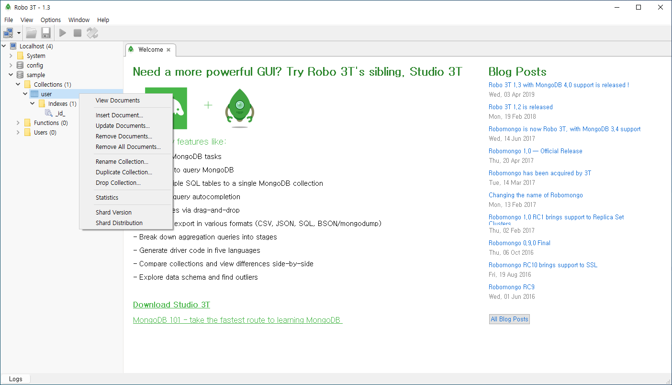Click the _id_ index icon
The image size is (672, 385).
click(x=49, y=113)
